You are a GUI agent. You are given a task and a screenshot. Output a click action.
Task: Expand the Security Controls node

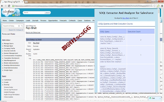3,51
